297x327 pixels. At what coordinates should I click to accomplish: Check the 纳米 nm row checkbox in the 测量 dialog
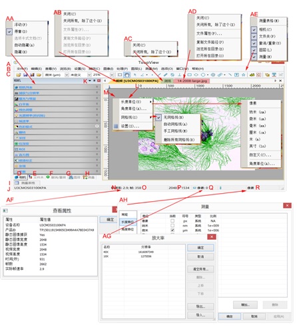(172, 226)
